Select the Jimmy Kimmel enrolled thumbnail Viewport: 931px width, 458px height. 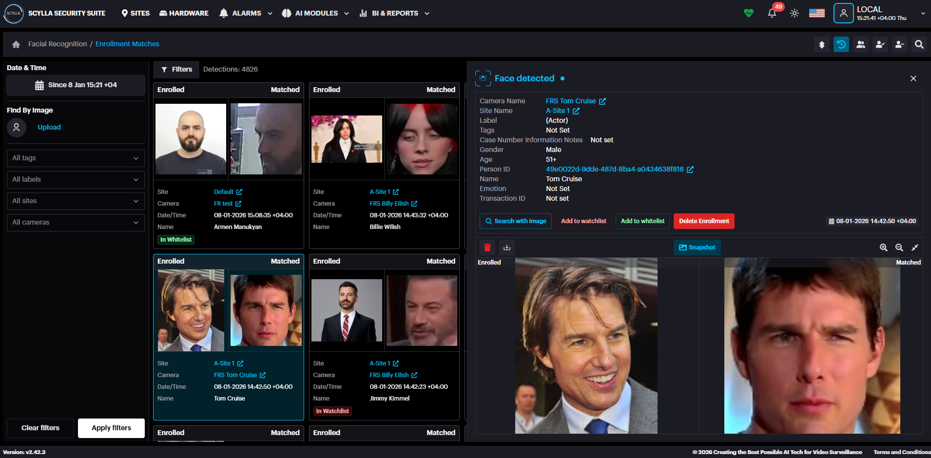pos(347,310)
